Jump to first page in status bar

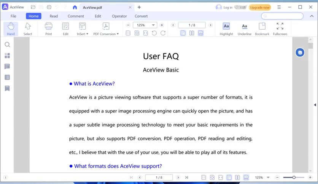[x=131, y=178]
